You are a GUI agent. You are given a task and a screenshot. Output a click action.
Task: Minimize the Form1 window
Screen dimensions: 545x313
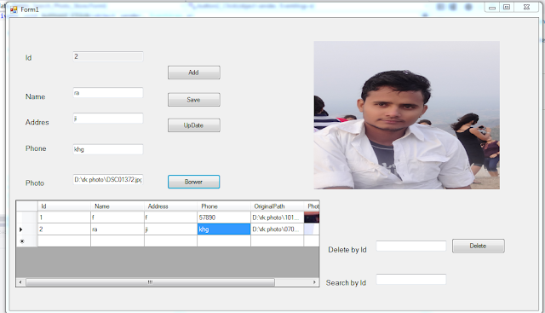[492, 8]
